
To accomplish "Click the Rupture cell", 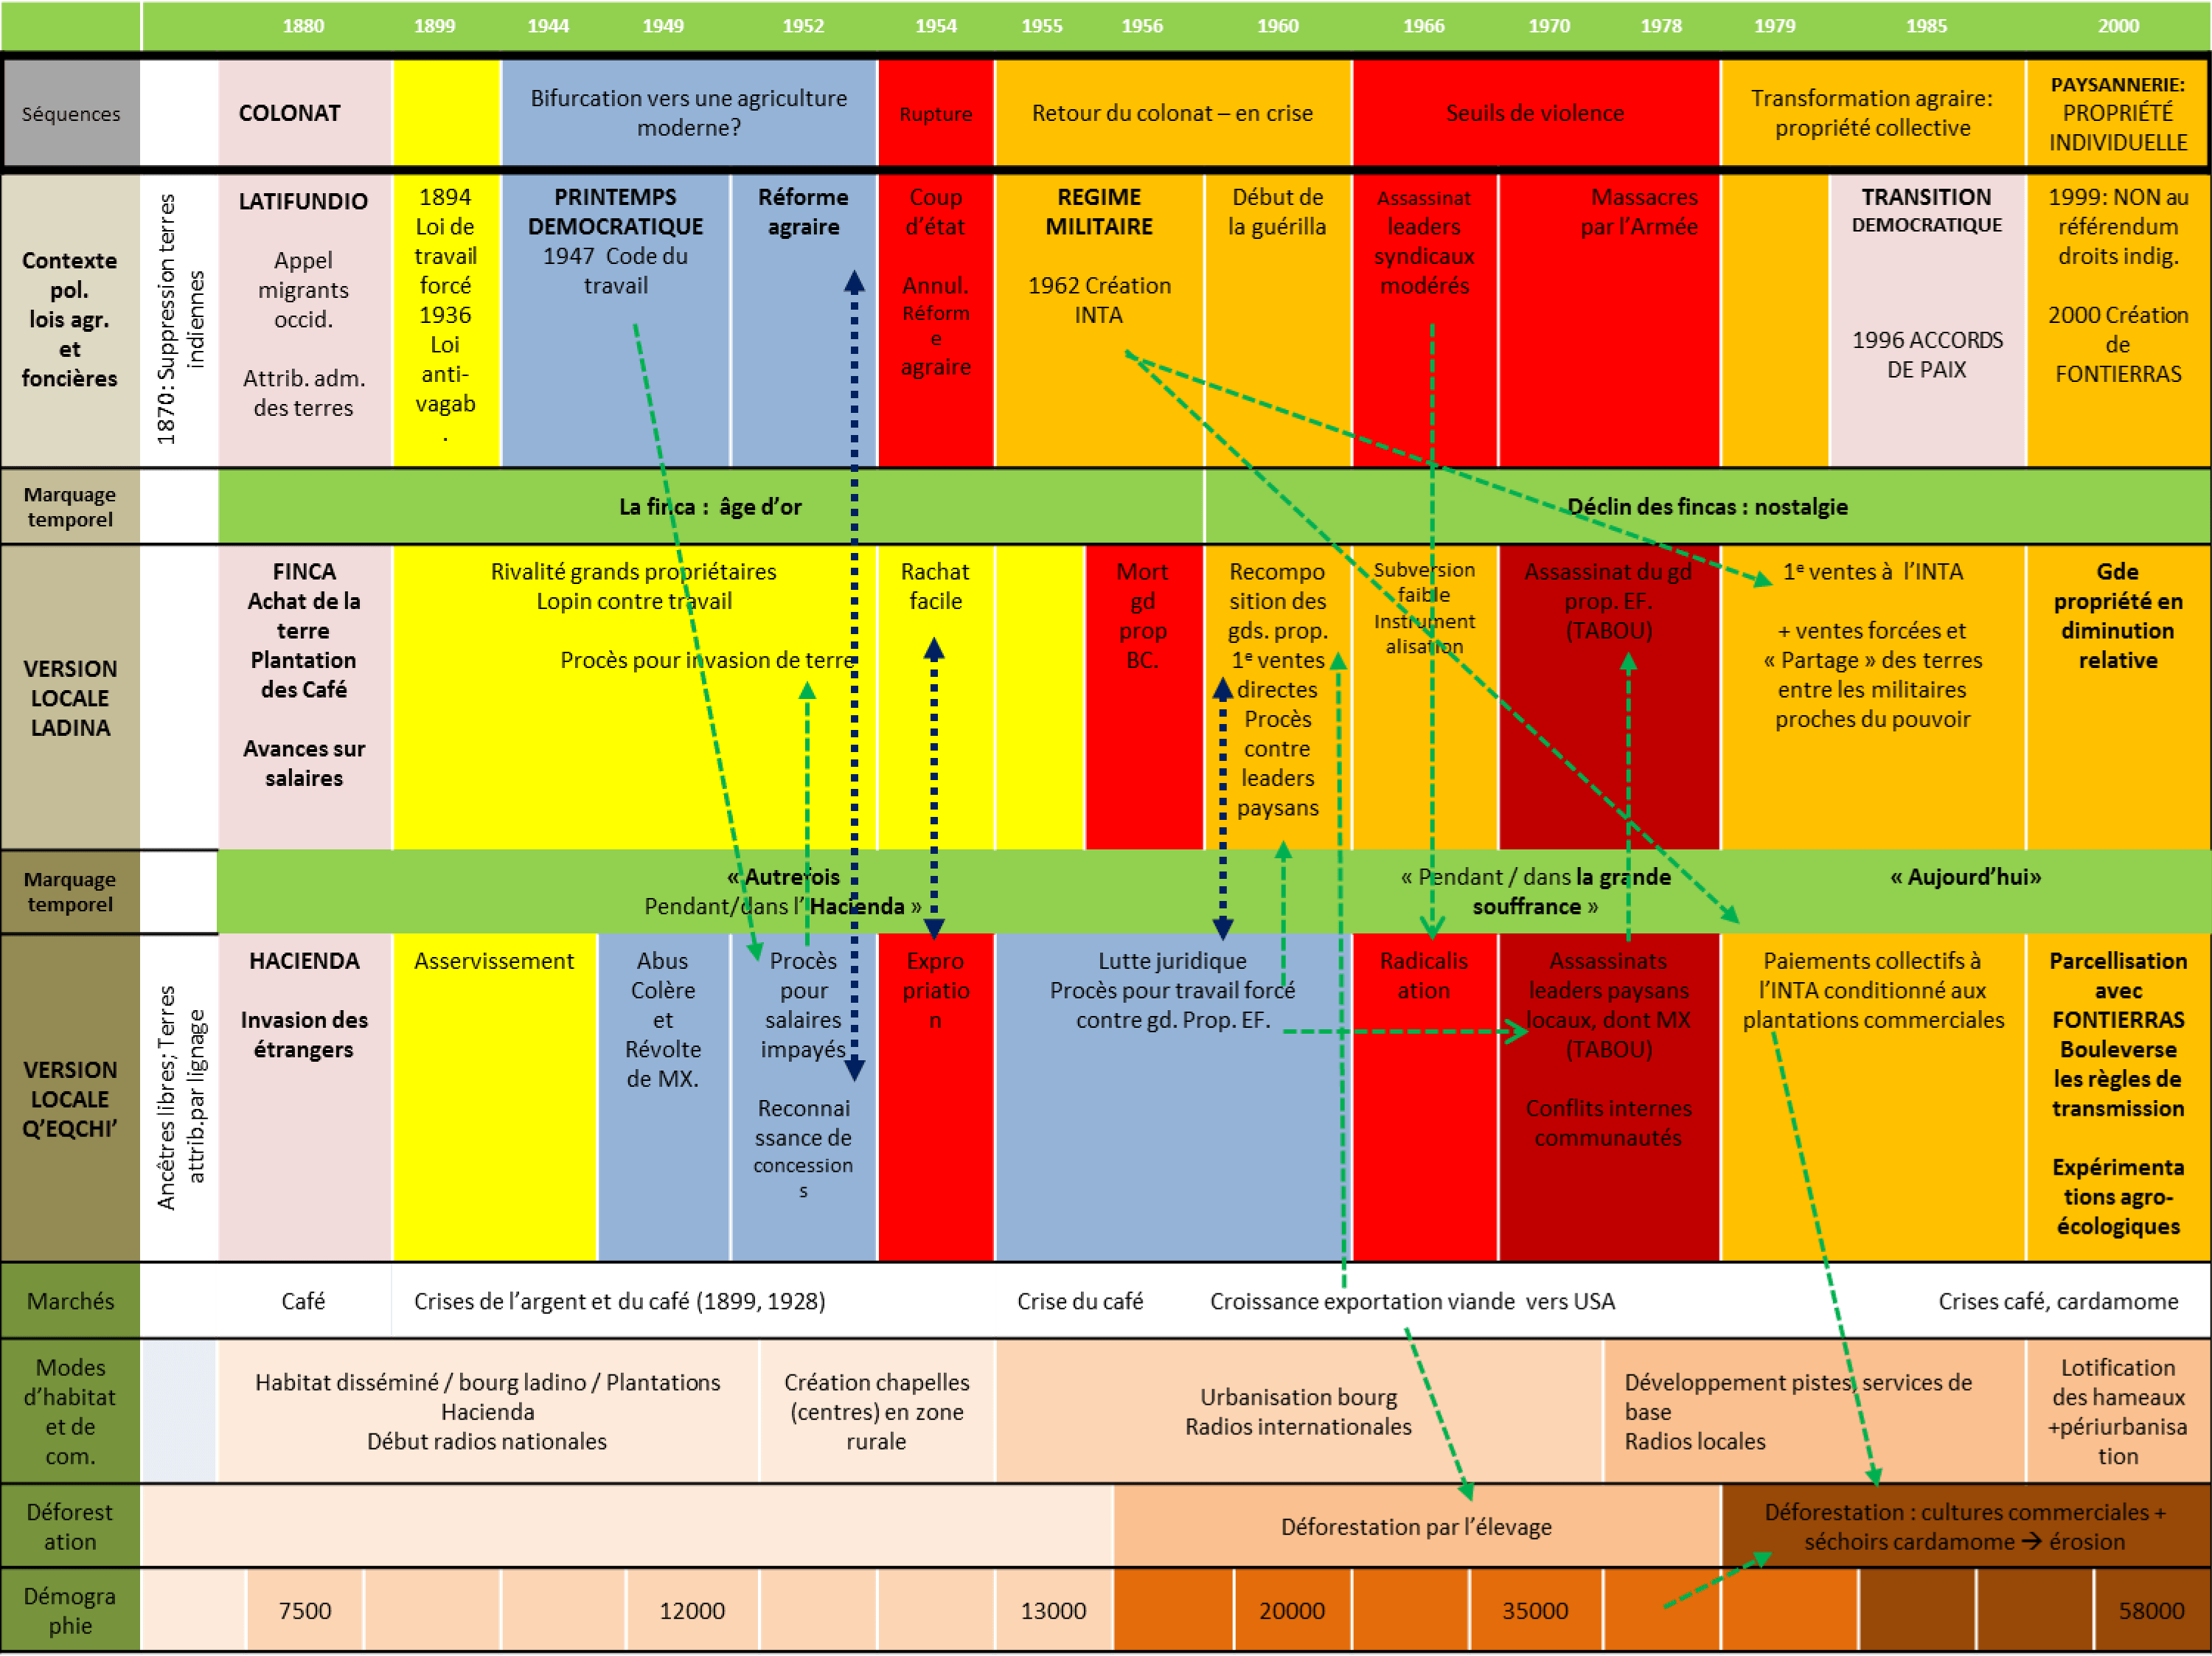I will click(x=936, y=113).
